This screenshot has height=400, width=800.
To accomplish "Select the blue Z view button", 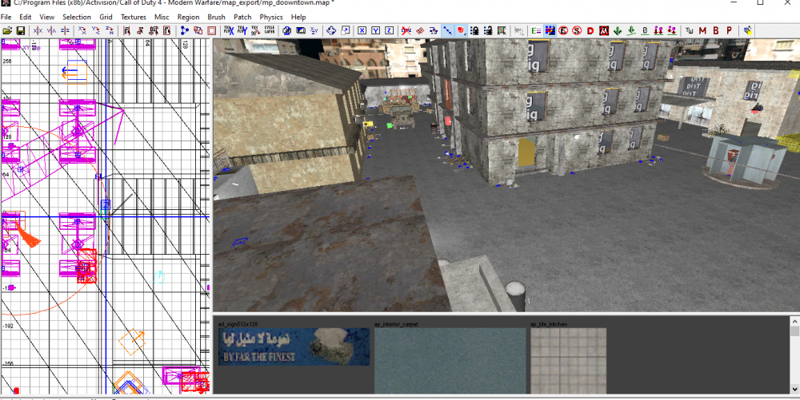I will tap(389, 30).
